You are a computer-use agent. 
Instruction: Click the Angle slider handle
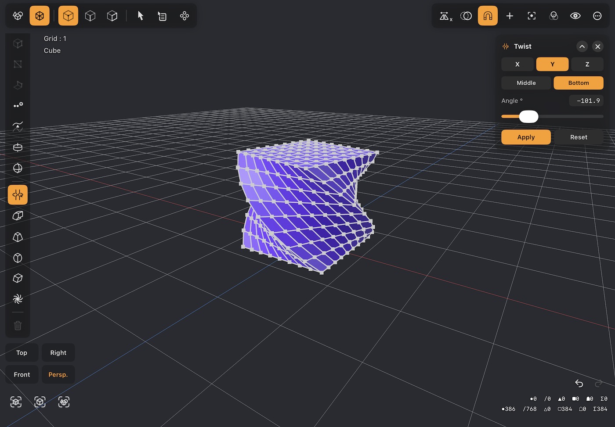(x=528, y=117)
